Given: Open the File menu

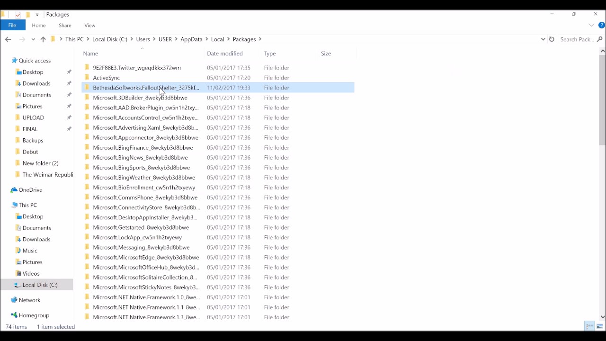Looking at the screenshot, I should click(12, 25).
